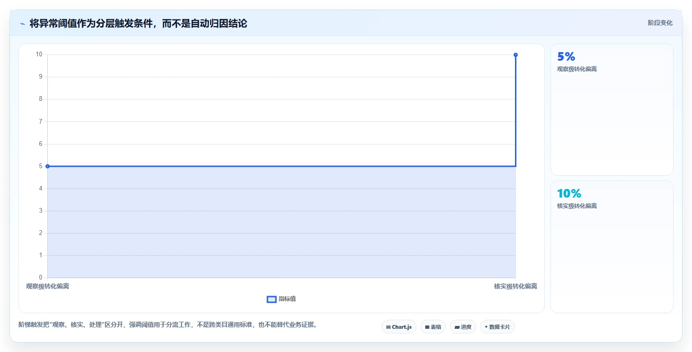Select the 数据卡片 tag chip
The height and width of the screenshot is (352, 692).
coord(497,327)
